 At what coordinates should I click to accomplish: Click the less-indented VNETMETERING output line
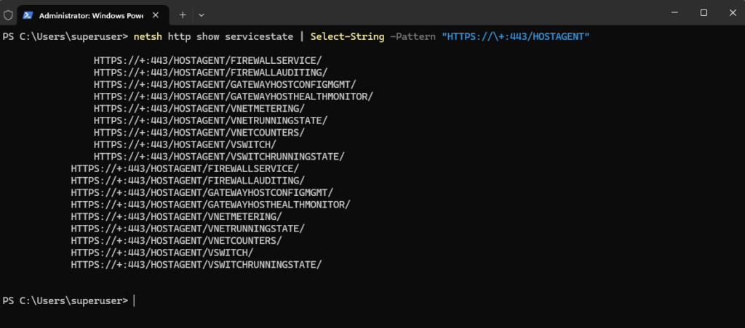pos(176,217)
